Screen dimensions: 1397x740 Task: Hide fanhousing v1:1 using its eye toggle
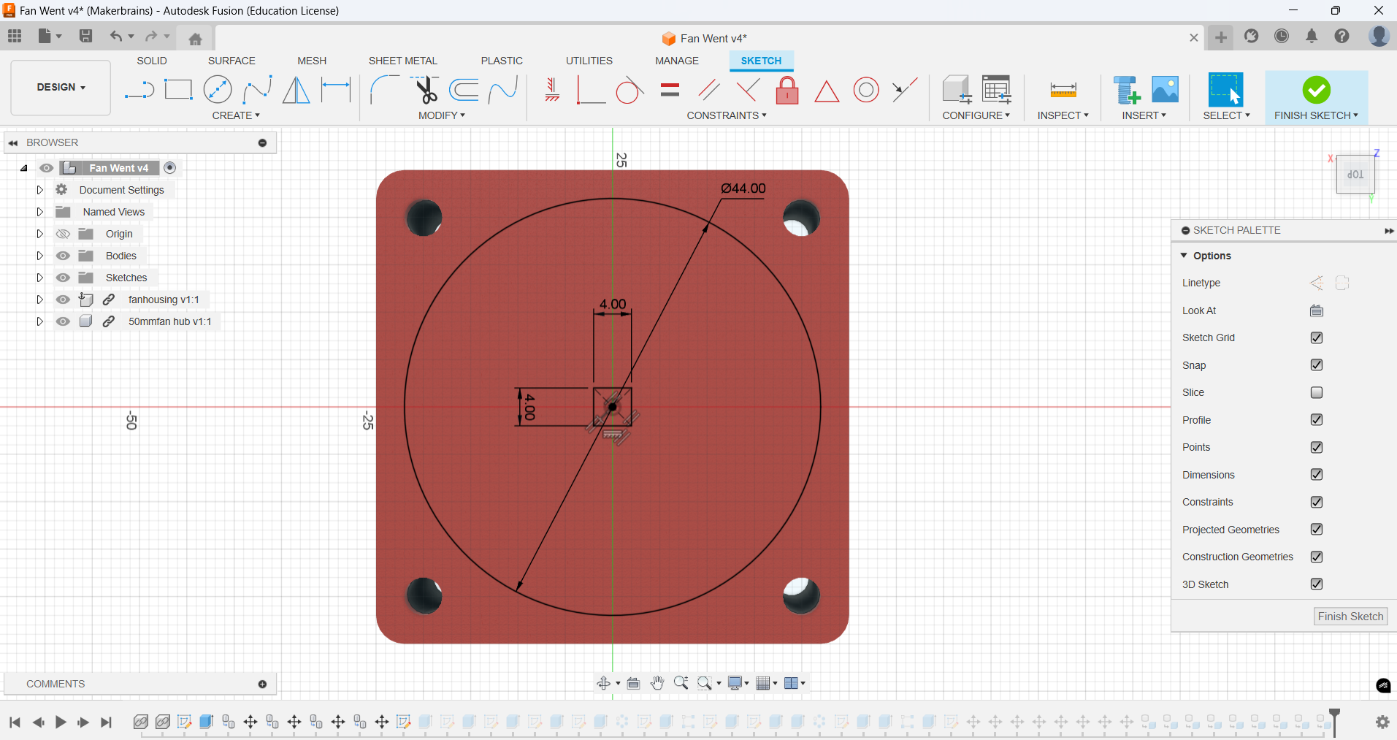[x=64, y=300]
